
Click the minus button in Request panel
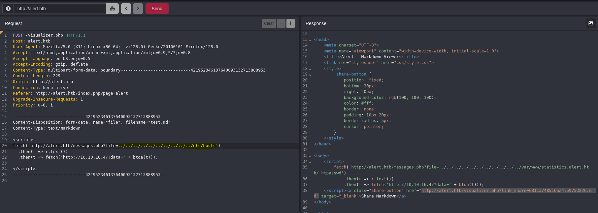pos(281,23)
